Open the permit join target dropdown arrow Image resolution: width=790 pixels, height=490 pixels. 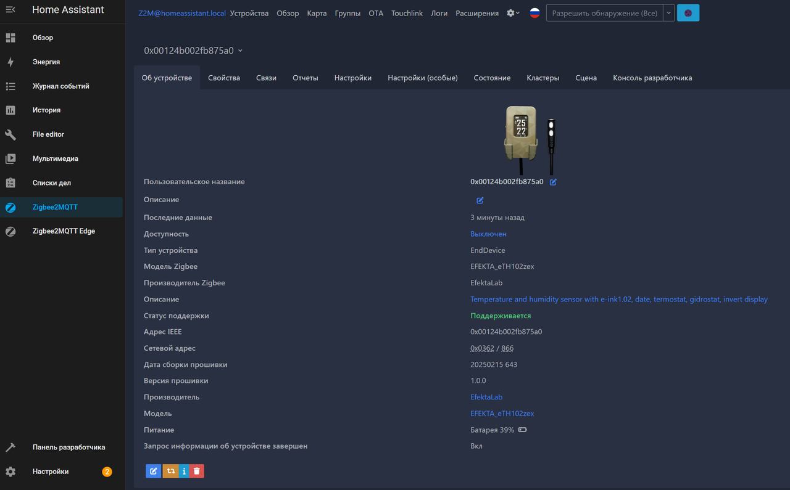[668, 13]
